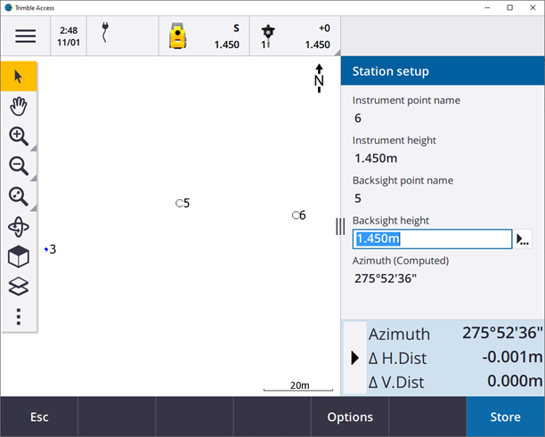545x437 pixels.
Task: Expand Backsight height options arrow
Action: click(x=523, y=239)
